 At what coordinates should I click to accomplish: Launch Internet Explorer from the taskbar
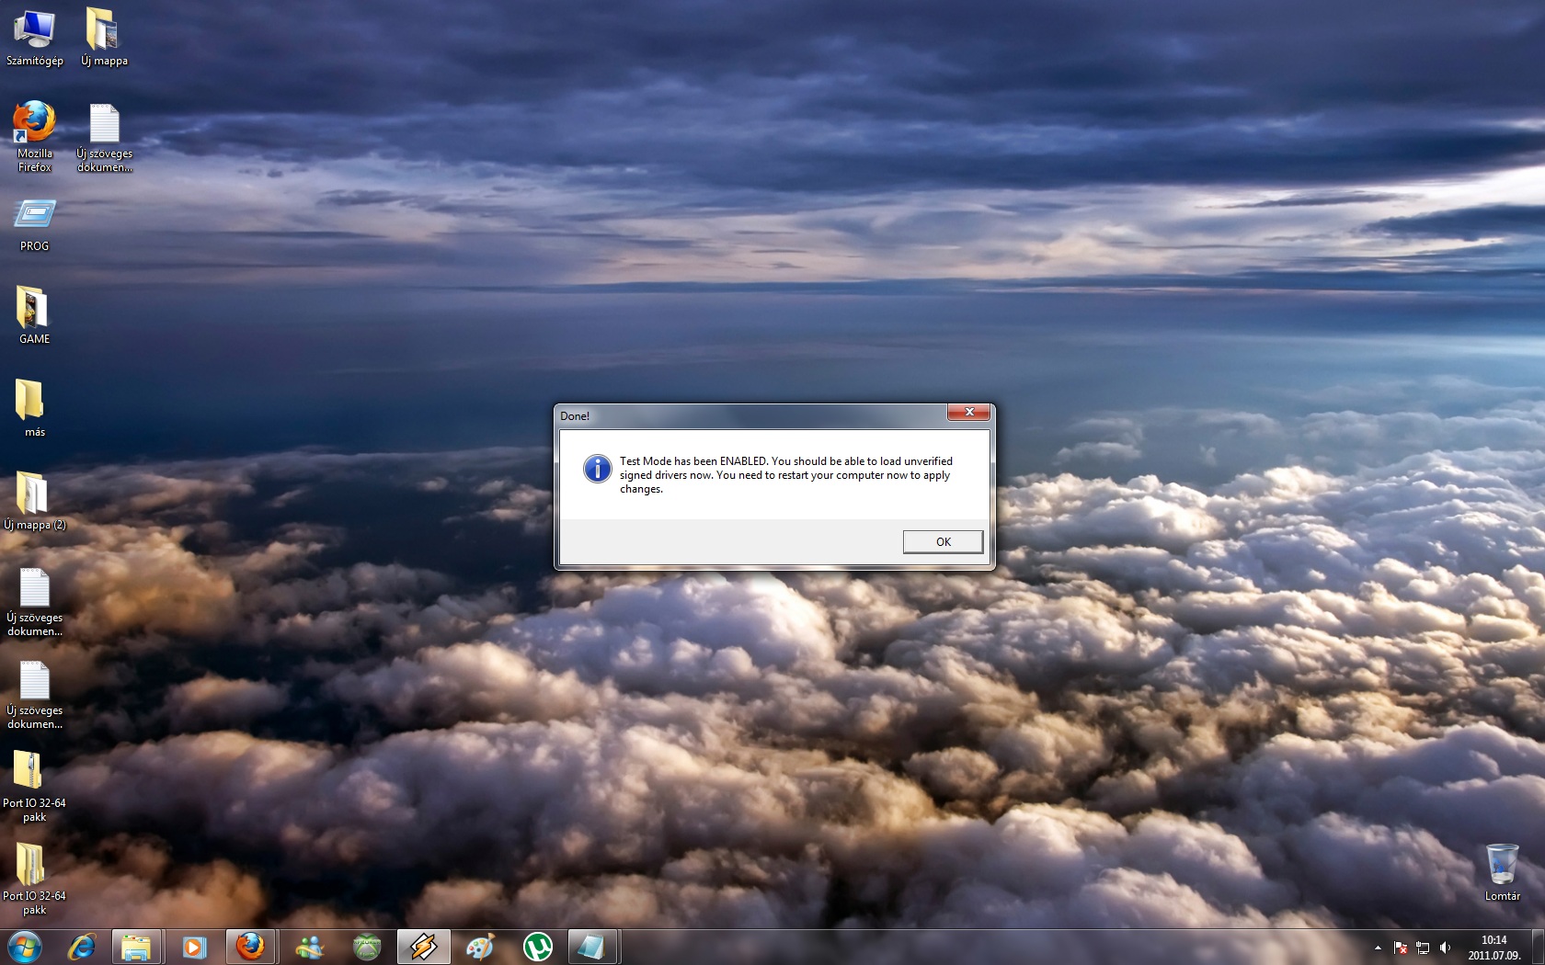(82, 947)
